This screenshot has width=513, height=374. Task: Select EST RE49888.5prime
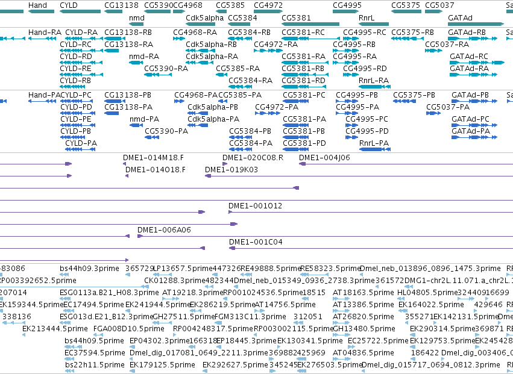247,275
